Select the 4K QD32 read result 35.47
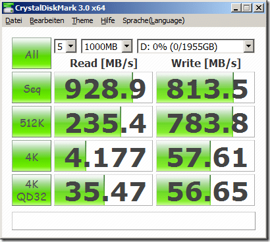 pos(103,190)
